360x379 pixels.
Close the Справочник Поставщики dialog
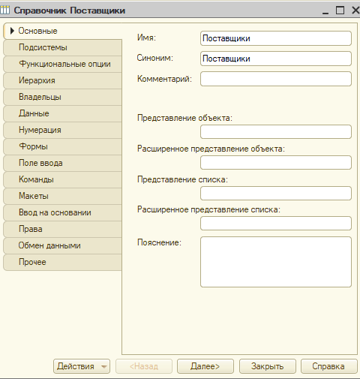[355, 11]
